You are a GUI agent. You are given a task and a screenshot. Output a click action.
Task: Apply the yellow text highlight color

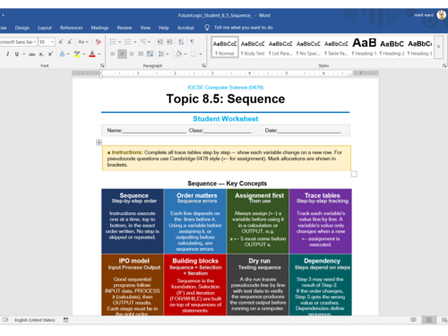pyautogui.click(x=77, y=54)
